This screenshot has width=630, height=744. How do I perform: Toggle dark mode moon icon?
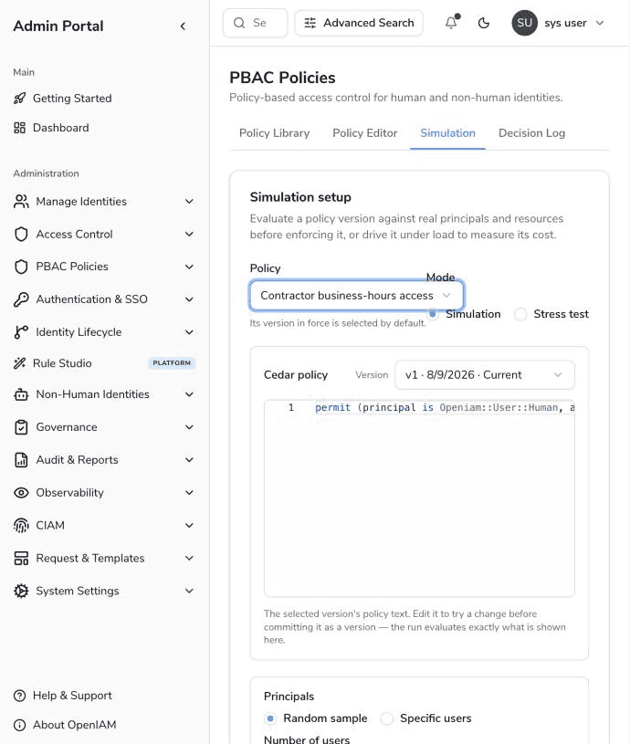[x=483, y=23]
